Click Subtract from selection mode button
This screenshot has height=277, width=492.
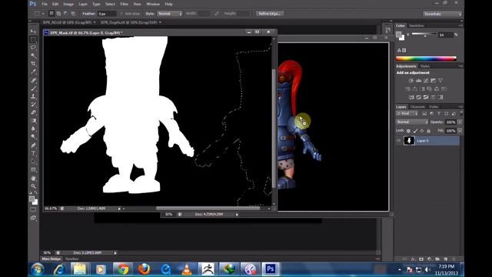[66, 14]
